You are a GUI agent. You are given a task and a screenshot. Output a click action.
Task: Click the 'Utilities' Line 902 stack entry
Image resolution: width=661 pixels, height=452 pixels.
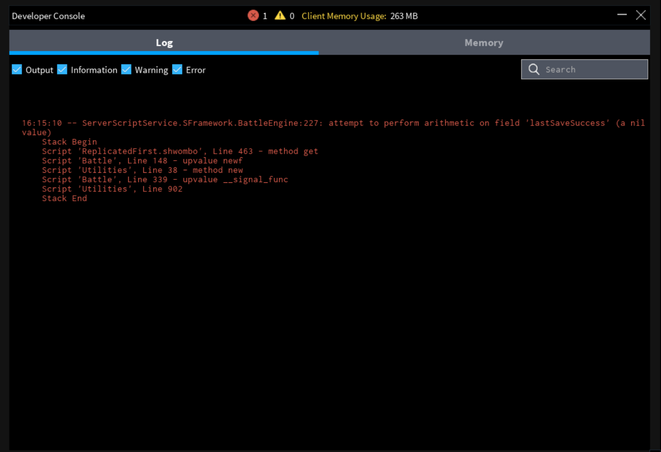click(x=112, y=189)
